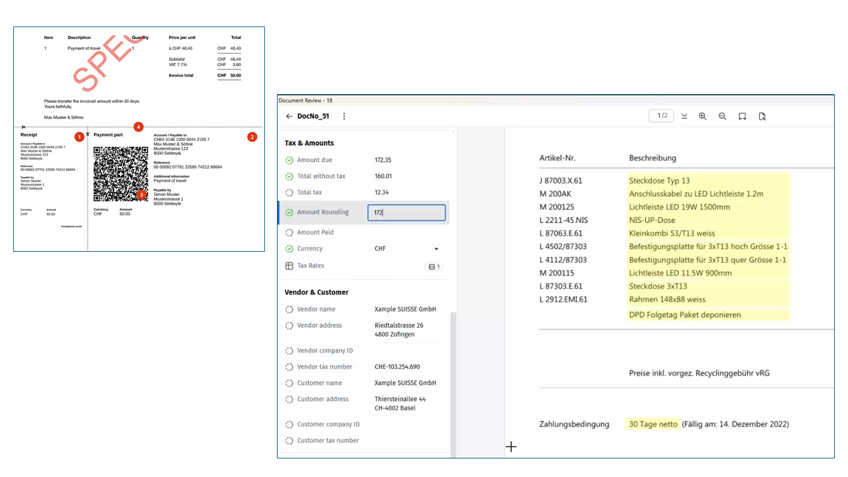Click highlighted 'Steckdose Typ 13' description
The width and height of the screenshot is (848, 477).
click(x=659, y=180)
